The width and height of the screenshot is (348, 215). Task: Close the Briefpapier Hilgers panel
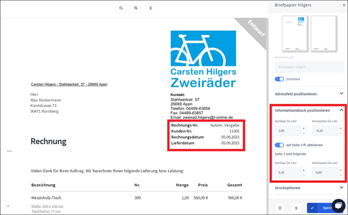pos(343,5)
